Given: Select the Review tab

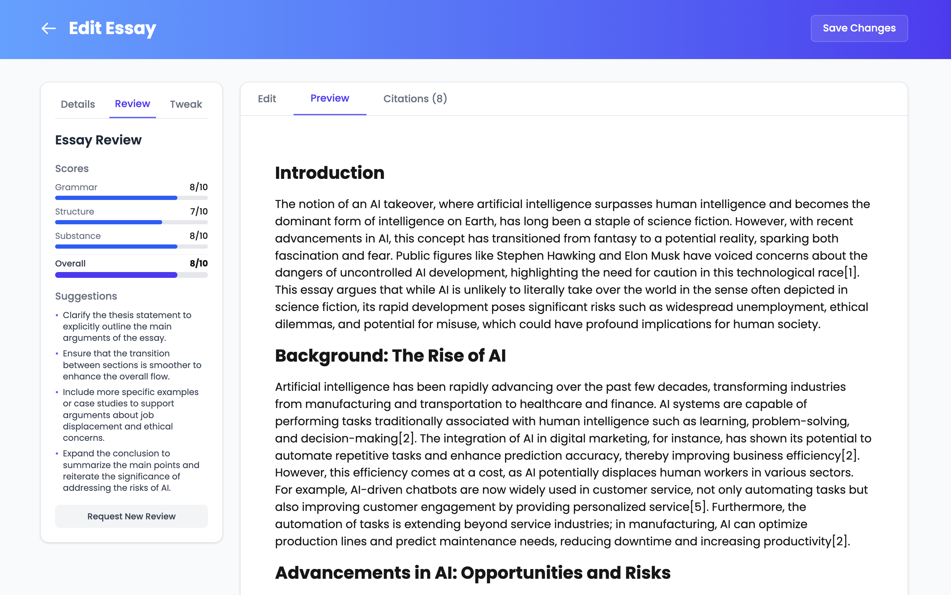Looking at the screenshot, I should (x=132, y=104).
